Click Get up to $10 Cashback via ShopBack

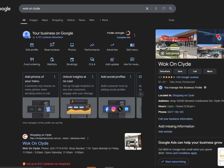(48, 164)
